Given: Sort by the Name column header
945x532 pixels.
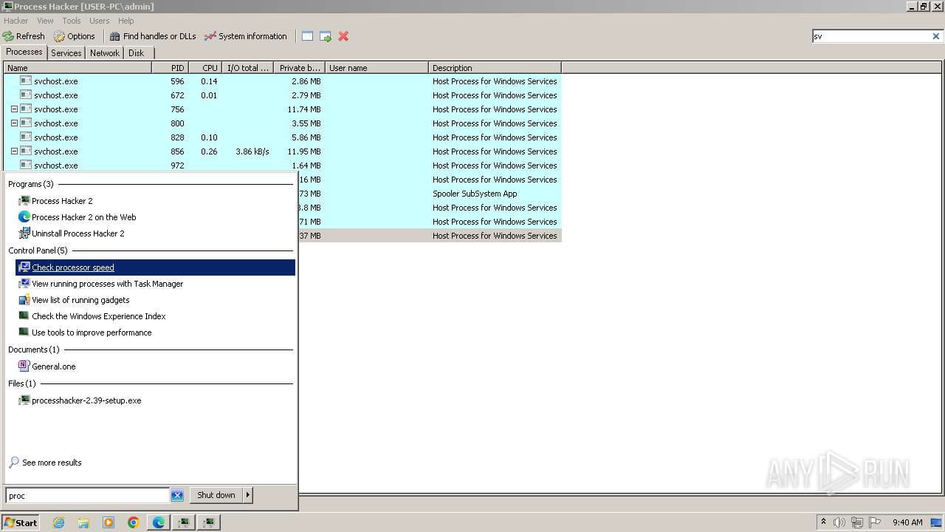Looking at the screenshot, I should [78, 68].
